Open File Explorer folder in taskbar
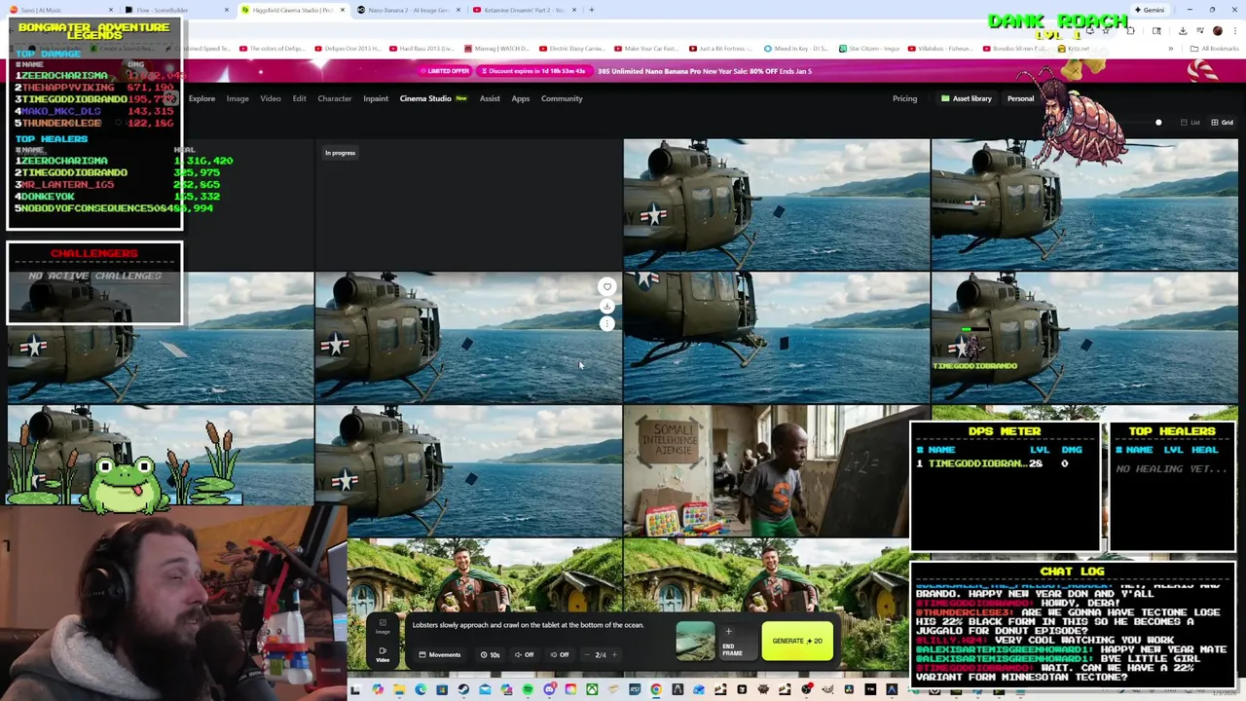The width and height of the screenshot is (1246, 701). click(399, 690)
